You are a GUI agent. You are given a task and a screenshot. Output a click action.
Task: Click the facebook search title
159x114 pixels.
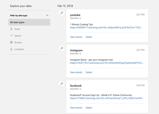click(76, 85)
